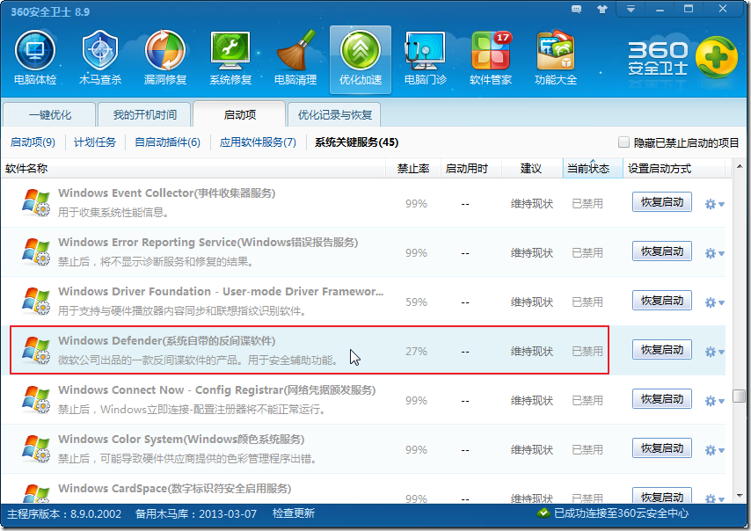The image size is (751, 531).
Task: Click the Windows Error Reporting Service icon
Action: point(36,251)
